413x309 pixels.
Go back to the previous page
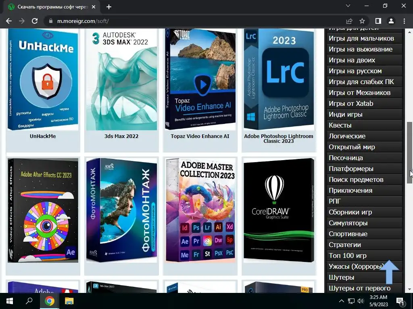(9, 21)
